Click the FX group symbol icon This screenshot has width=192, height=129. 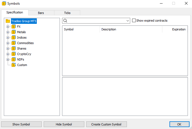pyautogui.click(x=13, y=27)
